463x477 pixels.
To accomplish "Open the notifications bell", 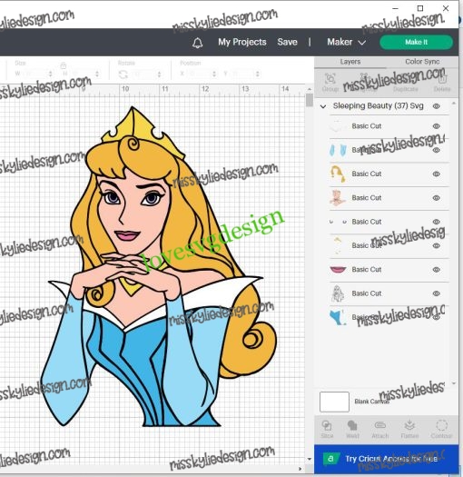I will [197, 43].
